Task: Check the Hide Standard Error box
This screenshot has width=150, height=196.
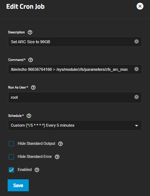Action: [11, 157]
